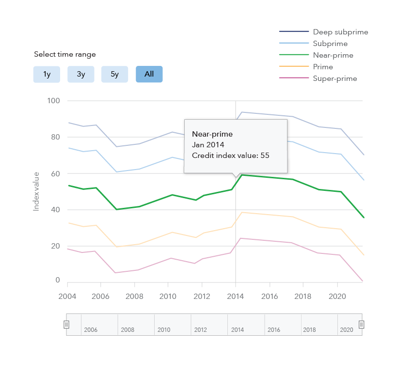Image resolution: width=398 pixels, height=375 pixels.
Task: Click the 'Jan 2014' tooltip date
Action: (208, 145)
